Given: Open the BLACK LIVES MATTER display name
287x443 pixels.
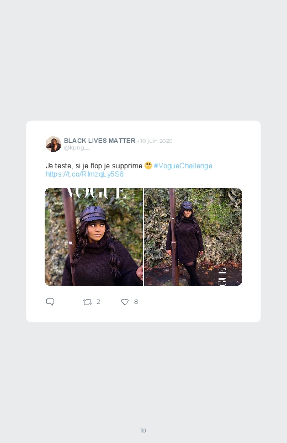Looking at the screenshot, I should click(x=99, y=141).
